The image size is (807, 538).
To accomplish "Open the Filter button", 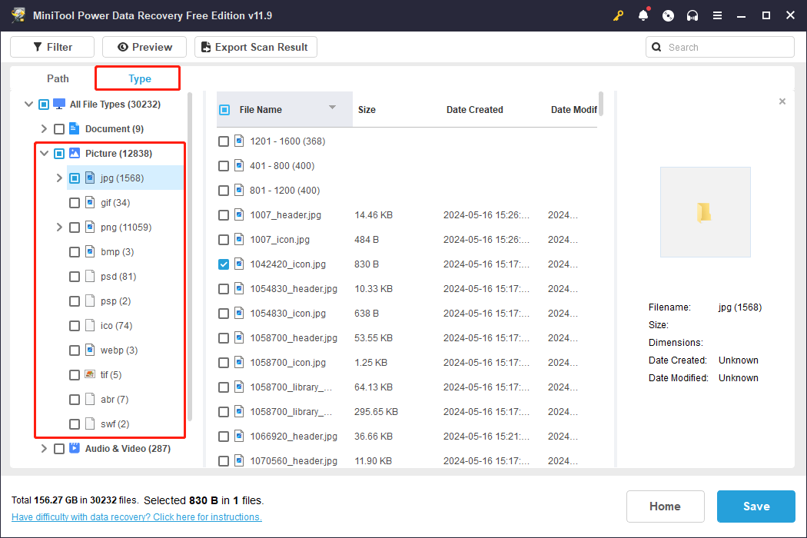I will (52, 47).
